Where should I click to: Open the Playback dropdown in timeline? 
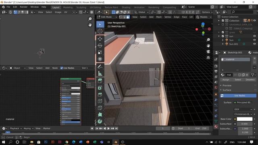[16, 128]
